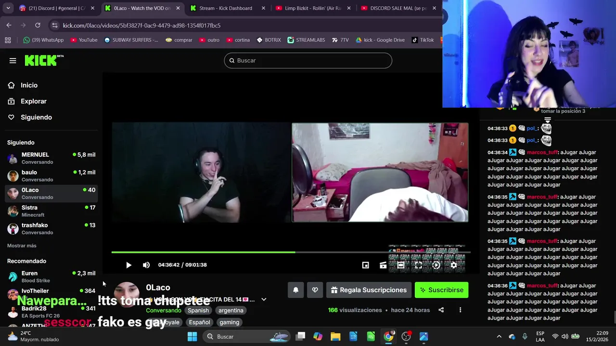The image size is (616, 346).
Task: Close the 0Laco VOD tab
Action: click(x=178, y=8)
